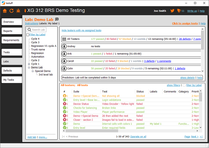Screen dimensions: 209x148
Task: Click Caroll's user avatar icon
Action: tap(64, 61)
